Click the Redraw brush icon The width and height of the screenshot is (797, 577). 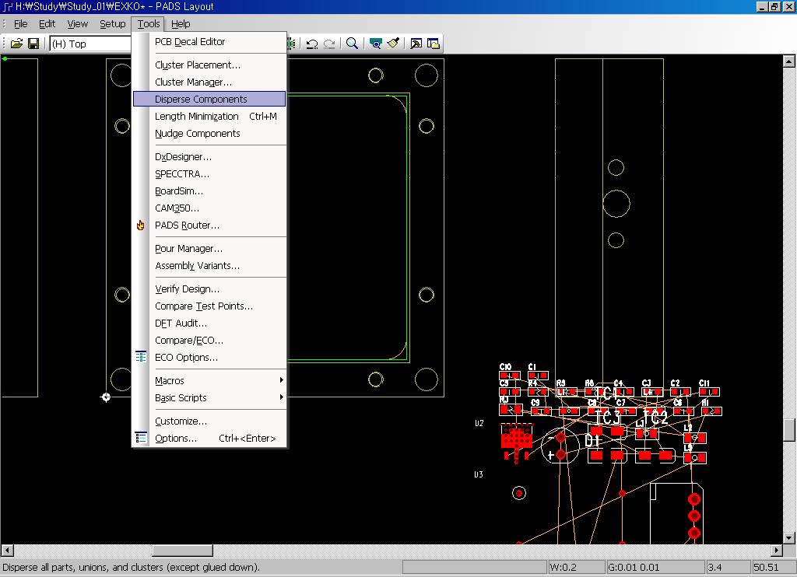pyautogui.click(x=393, y=44)
